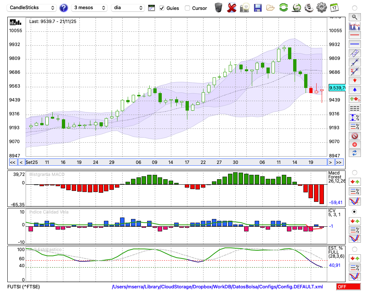Screen dimensions: 366x292
Task: Click the dashed horizontal lines tool
Action: coord(355,108)
